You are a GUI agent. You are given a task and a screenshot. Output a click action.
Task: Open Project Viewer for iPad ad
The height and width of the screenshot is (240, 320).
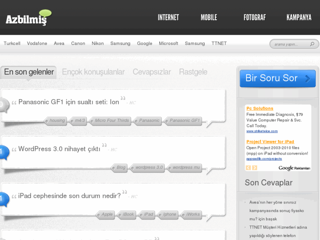tap(270, 142)
